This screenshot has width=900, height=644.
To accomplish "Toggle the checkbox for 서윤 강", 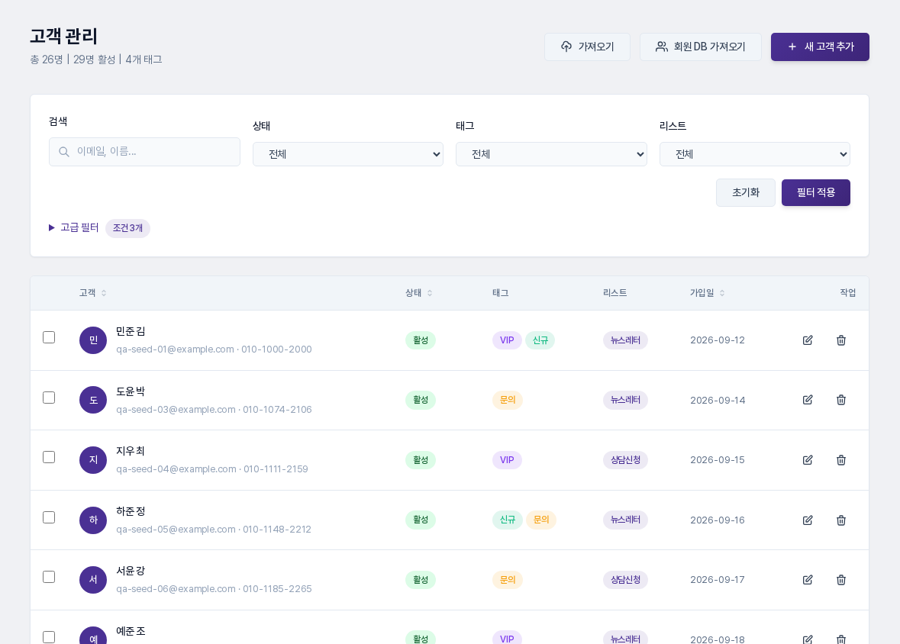I will (x=49, y=577).
